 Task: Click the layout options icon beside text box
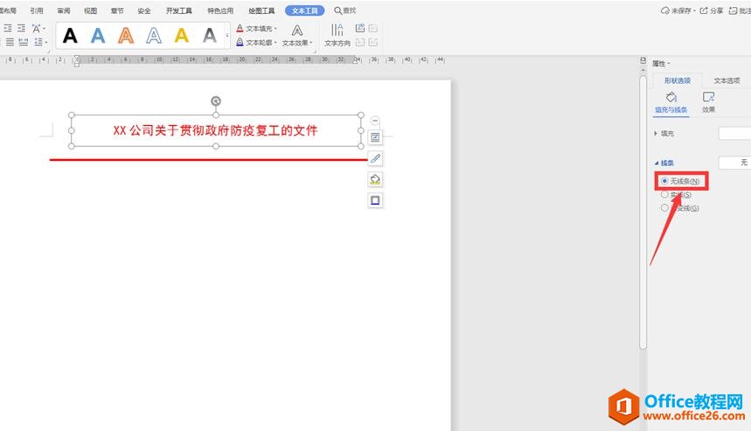click(x=375, y=137)
